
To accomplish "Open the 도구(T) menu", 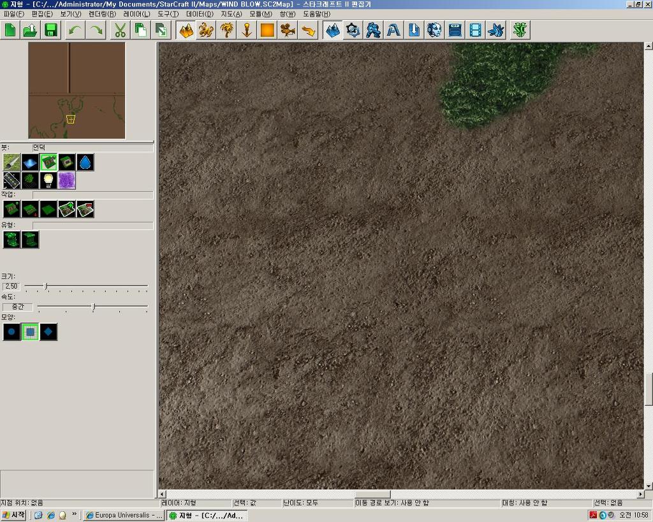I will coord(168,14).
